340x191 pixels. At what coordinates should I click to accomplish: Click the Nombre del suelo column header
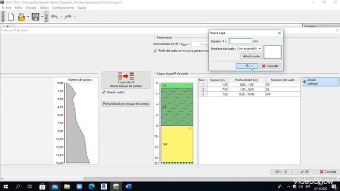click(283, 80)
